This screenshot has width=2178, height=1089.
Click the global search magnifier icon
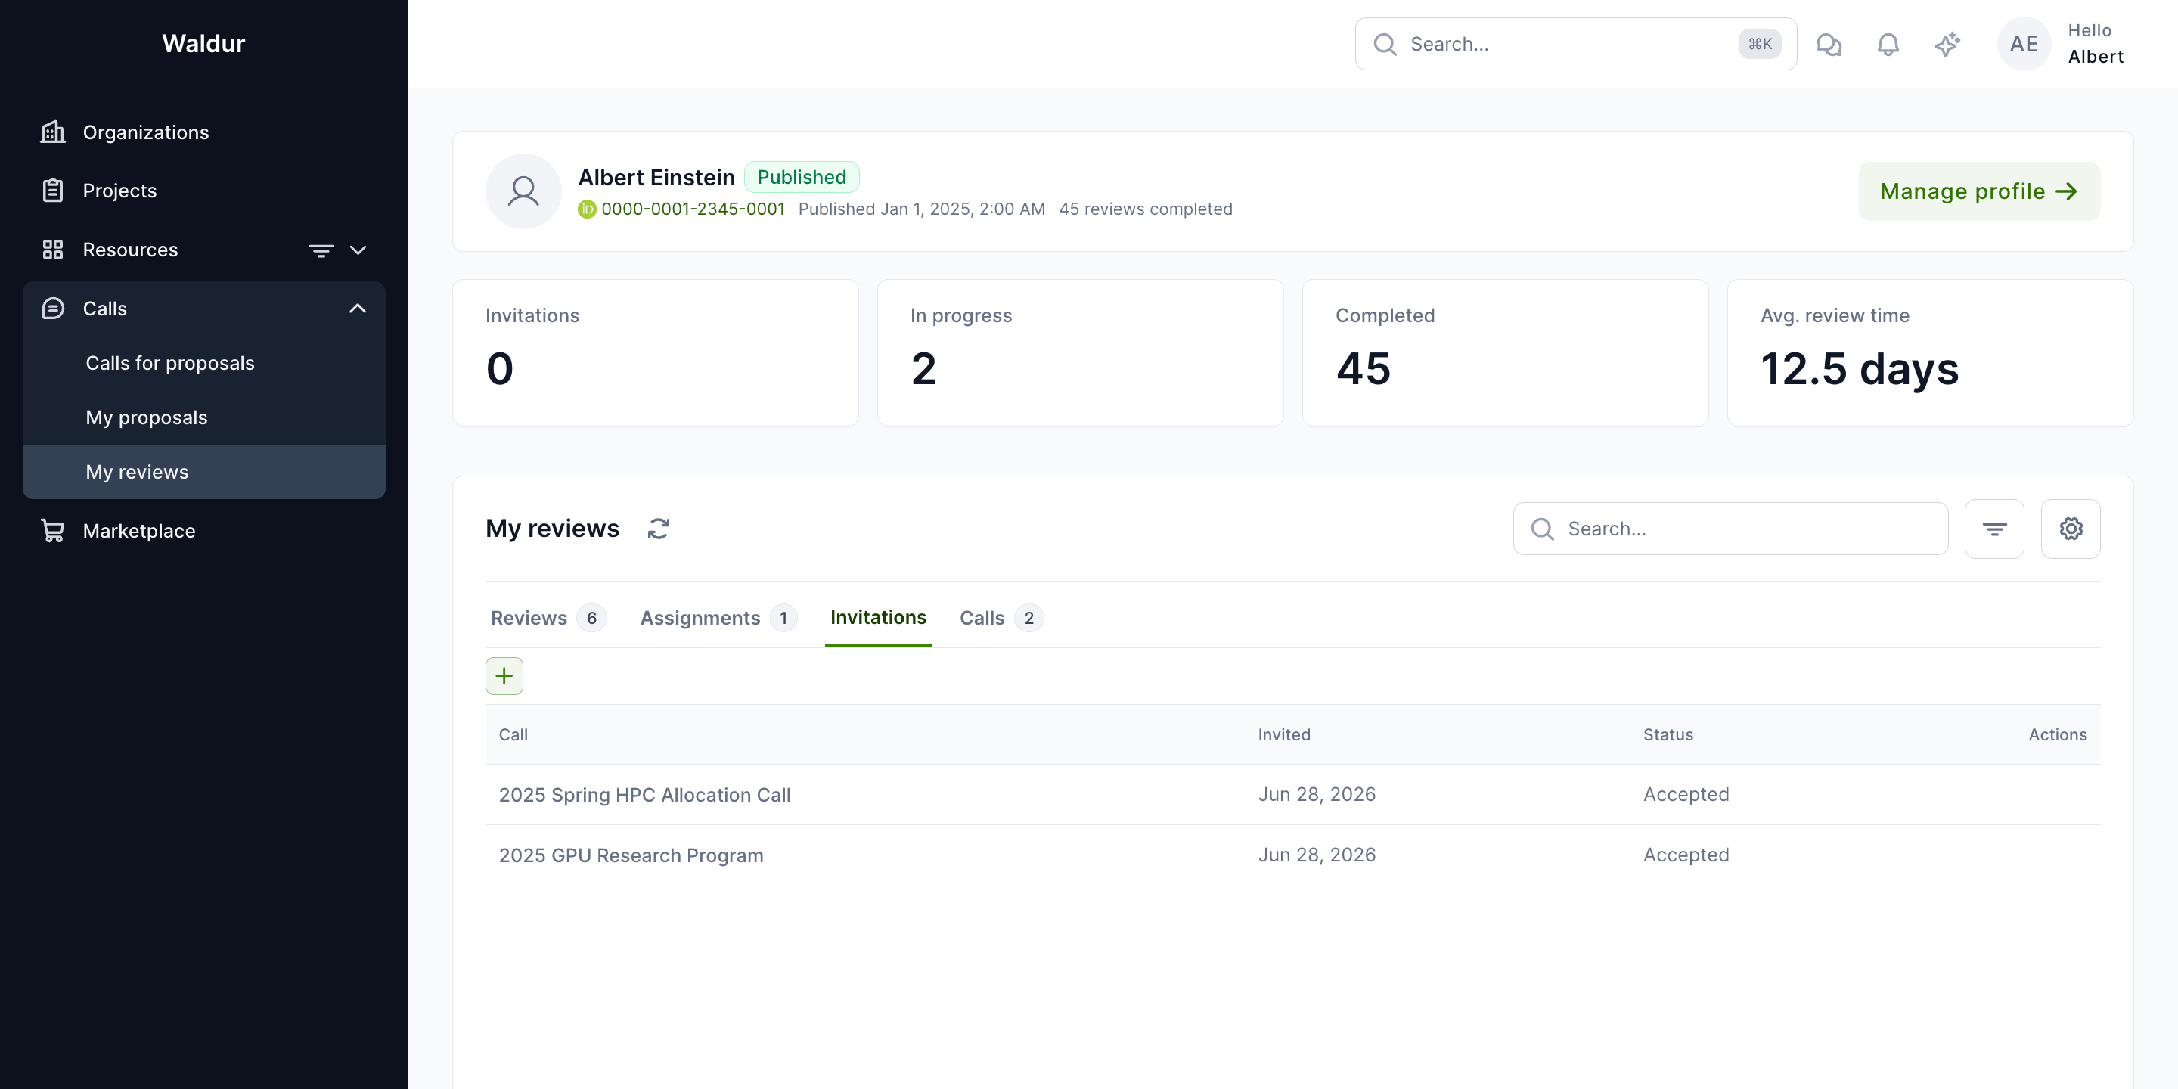coord(1385,44)
